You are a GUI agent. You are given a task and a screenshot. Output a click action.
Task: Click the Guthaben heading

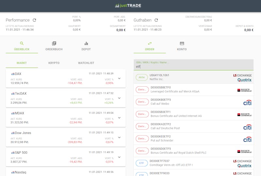(143, 20)
